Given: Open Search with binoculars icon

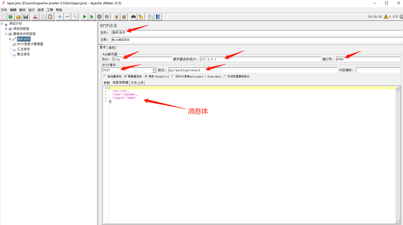Looking at the screenshot, I should pos(133,17).
